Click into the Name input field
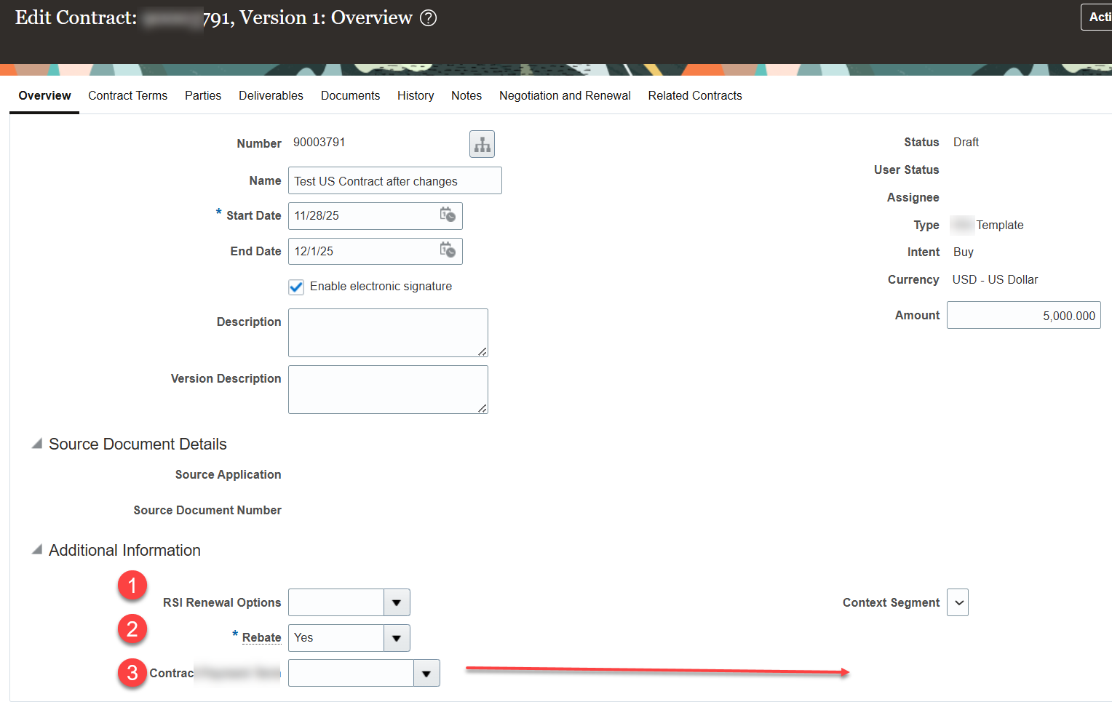The width and height of the screenshot is (1112, 702). tap(395, 180)
